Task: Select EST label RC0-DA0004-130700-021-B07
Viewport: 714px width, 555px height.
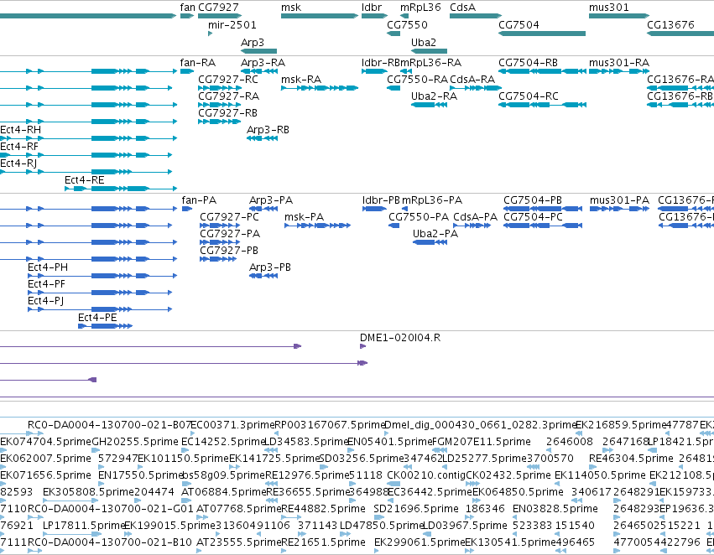Action: (x=110, y=425)
